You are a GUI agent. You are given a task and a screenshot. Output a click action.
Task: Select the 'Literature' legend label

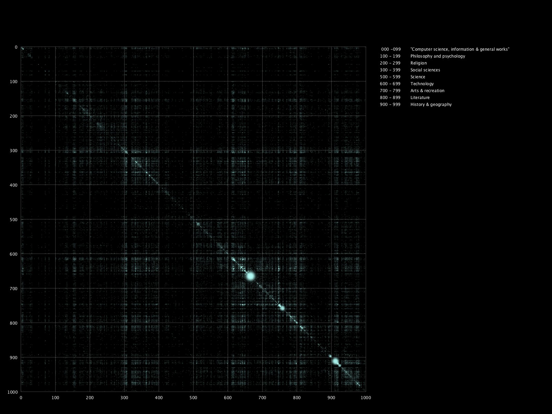(x=420, y=98)
